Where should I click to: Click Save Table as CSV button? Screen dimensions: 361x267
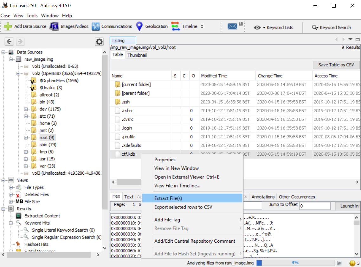pyautogui.click(x=336, y=65)
